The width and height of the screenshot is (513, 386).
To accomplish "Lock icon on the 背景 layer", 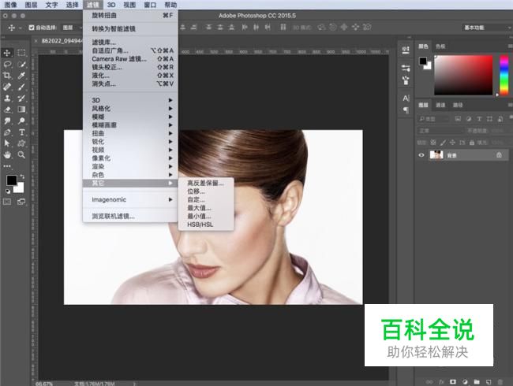I will coord(499,156).
